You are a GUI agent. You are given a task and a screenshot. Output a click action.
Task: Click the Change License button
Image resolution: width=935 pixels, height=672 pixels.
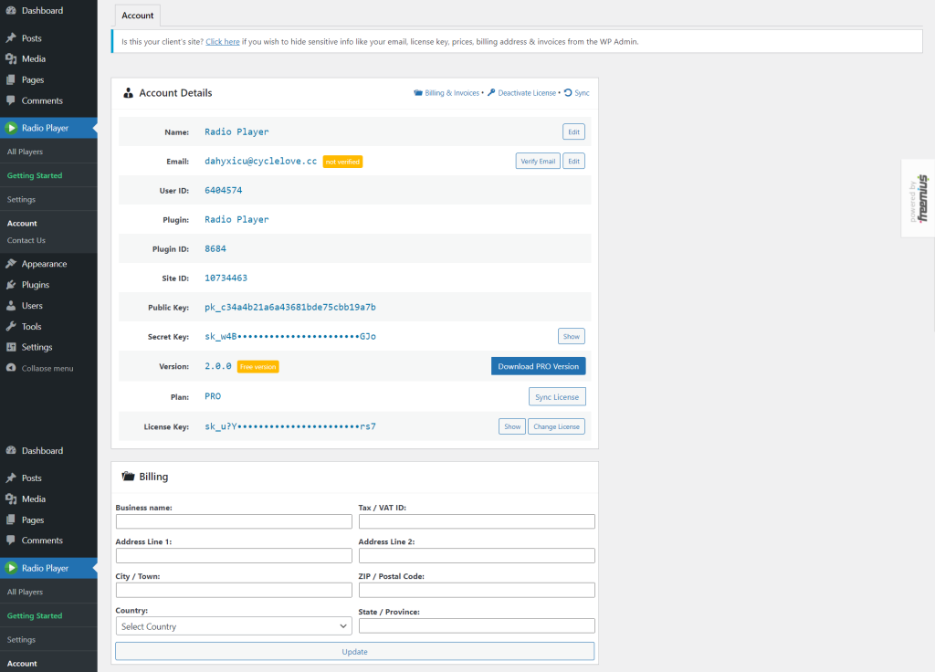(x=556, y=426)
